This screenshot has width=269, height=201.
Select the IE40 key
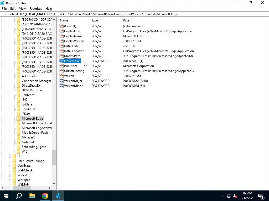(x=24, y=100)
